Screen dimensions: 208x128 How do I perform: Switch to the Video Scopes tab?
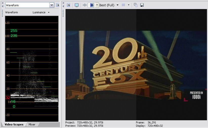point(14,124)
